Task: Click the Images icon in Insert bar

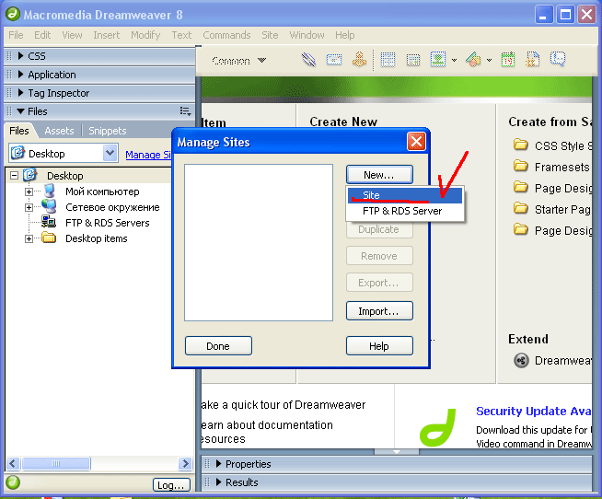Action: (438, 60)
